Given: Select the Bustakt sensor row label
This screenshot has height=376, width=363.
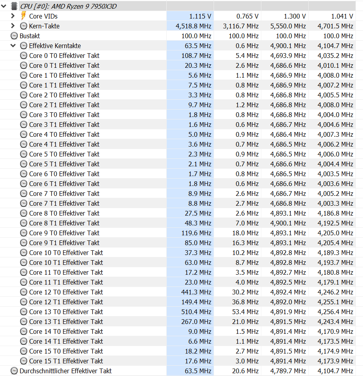Looking at the screenshot, I should [x=30, y=36].
